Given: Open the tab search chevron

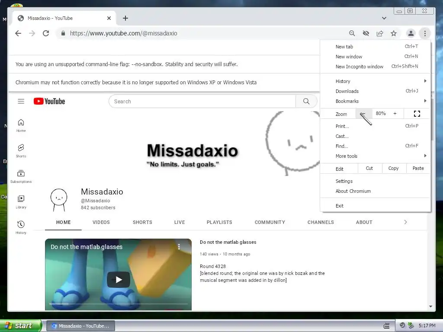Looking at the screenshot, I should [384, 18].
